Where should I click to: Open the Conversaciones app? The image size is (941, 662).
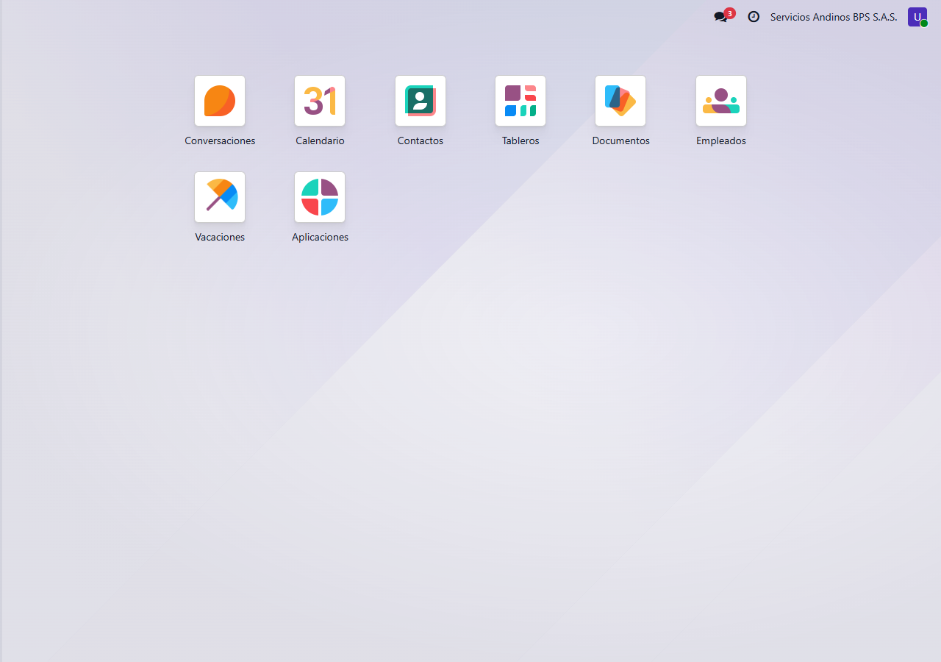pos(220,101)
